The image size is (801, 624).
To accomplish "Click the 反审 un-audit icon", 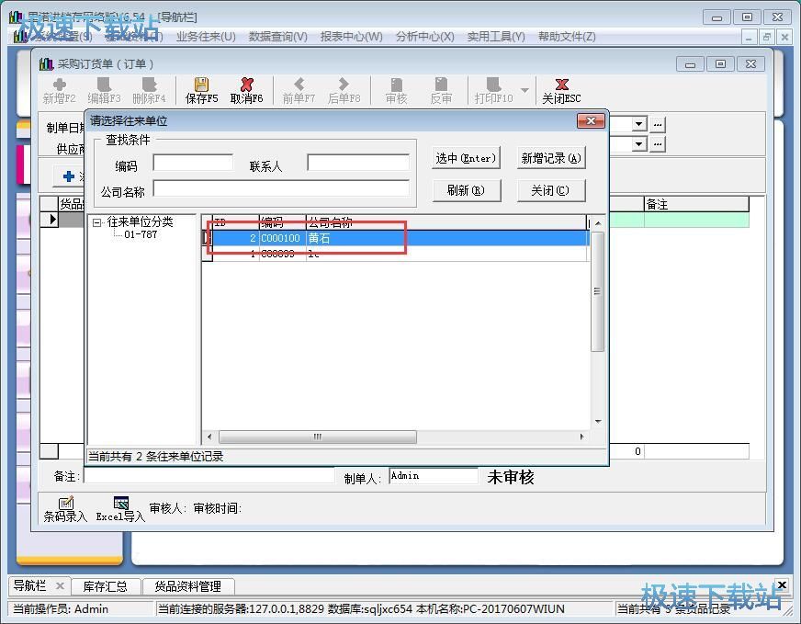I will click(441, 91).
